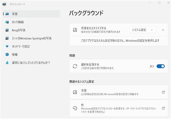Click the ダイナミックテーマ window title
Image resolution: width=171 pixels, height=119 pixels.
[17, 4]
